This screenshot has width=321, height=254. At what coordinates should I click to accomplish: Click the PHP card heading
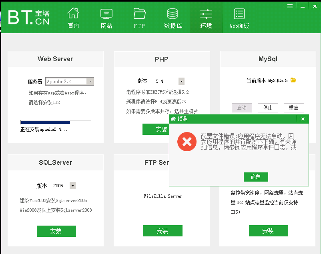pyautogui.click(x=162, y=59)
